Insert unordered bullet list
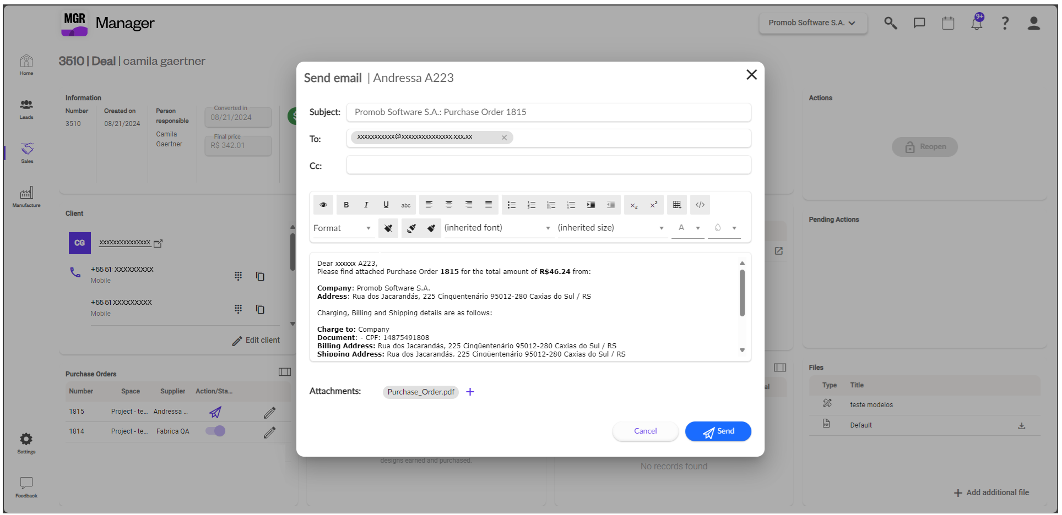Image resolution: width=1062 pixels, height=515 pixels. [512, 205]
